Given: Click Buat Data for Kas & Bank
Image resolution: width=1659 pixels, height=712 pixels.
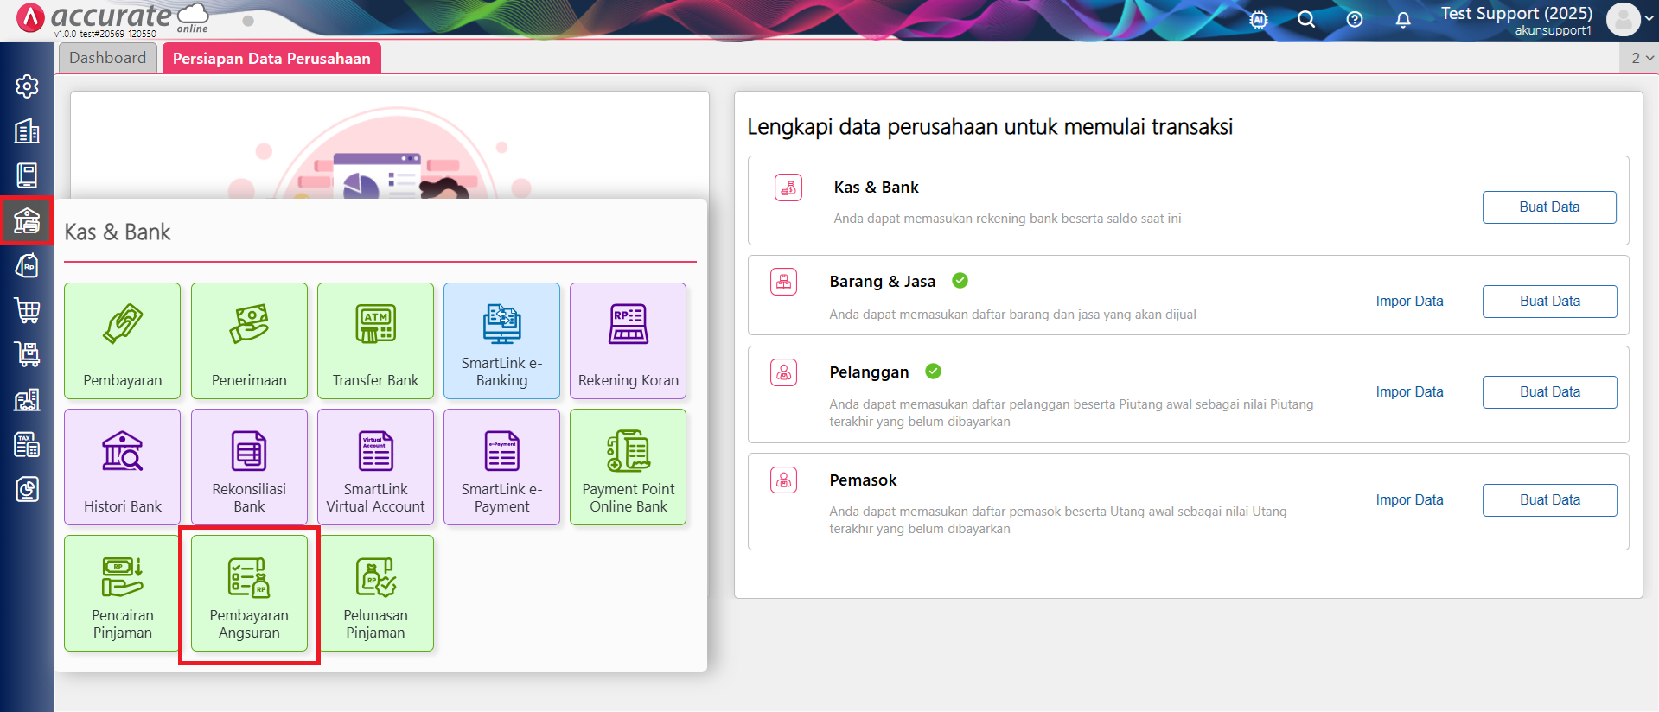Looking at the screenshot, I should point(1548,207).
